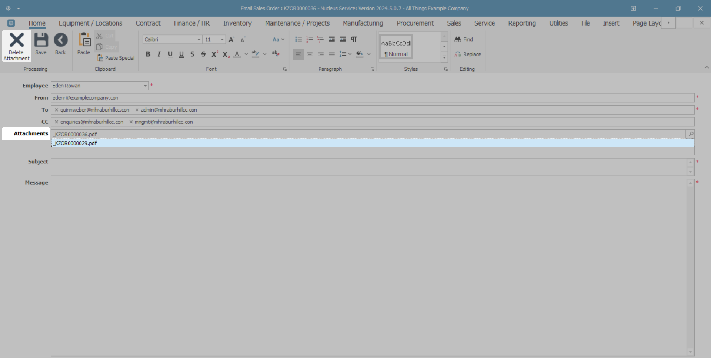The image size is (711, 358).
Task: Open the Calibri font name dropdown
Action: (199, 39)
